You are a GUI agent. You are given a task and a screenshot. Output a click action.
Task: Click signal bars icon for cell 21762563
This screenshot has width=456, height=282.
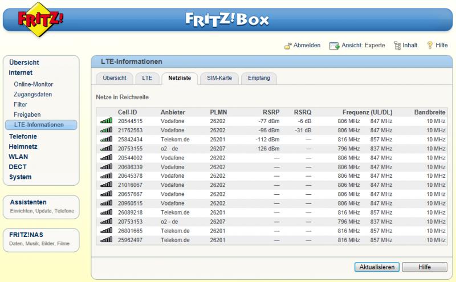click(107, 130)
